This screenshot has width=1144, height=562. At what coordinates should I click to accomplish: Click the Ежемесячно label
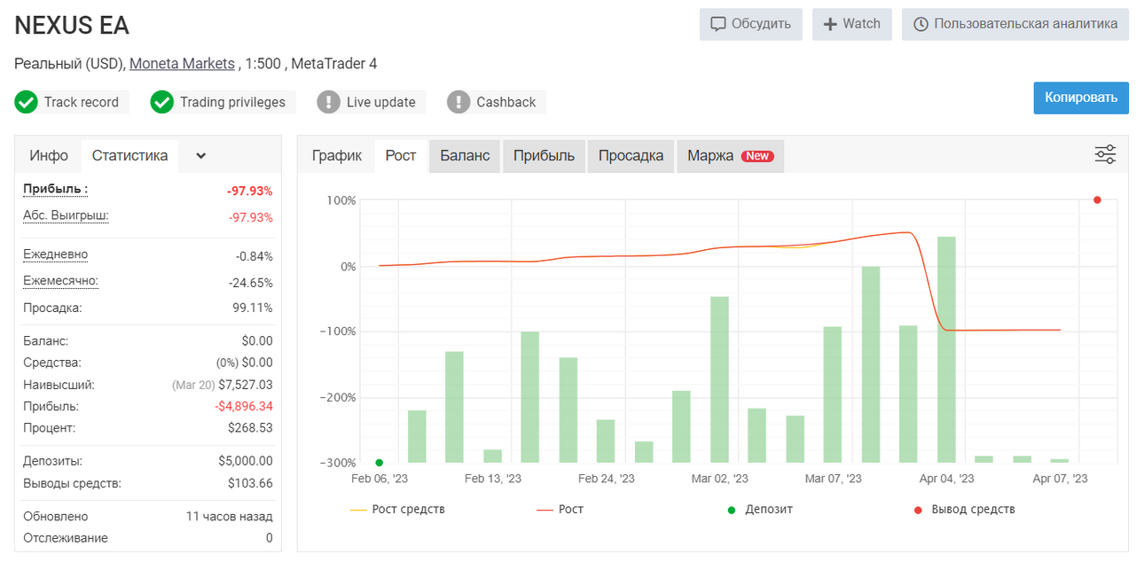click(x=60, y=281)
